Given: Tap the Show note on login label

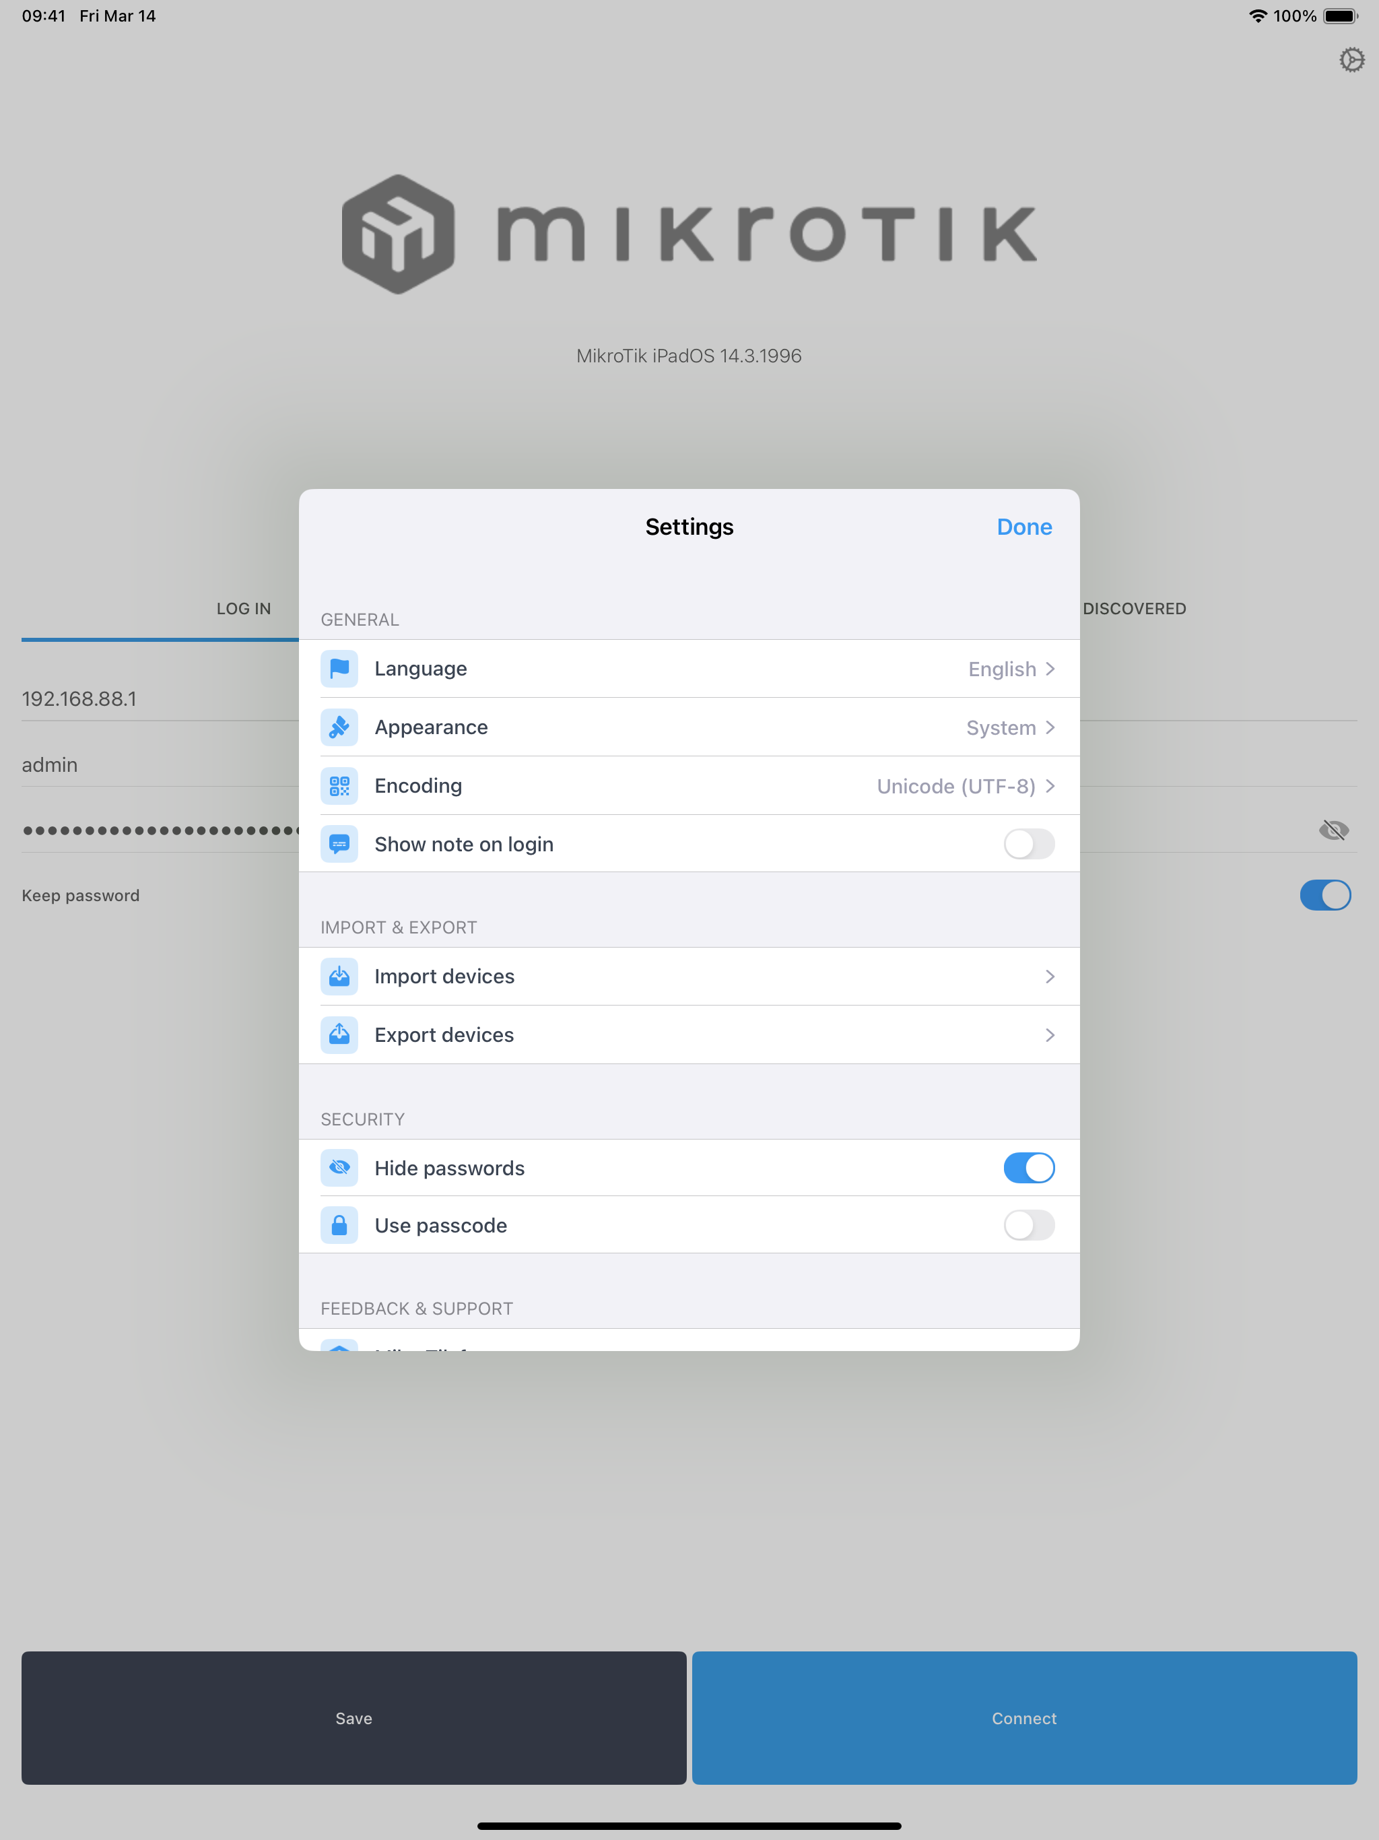Looking at the screenshot, I should 464,845.
